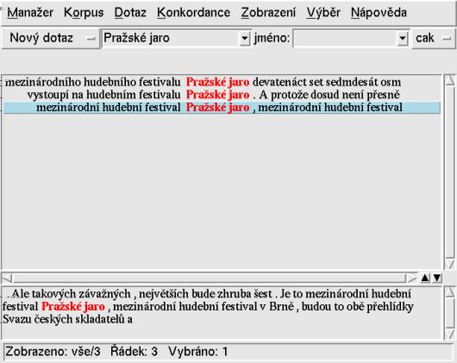Viewport: 457px width, 363px height.
Task: Click red Pražské jaro in context pane
Action: pos(73,306)
